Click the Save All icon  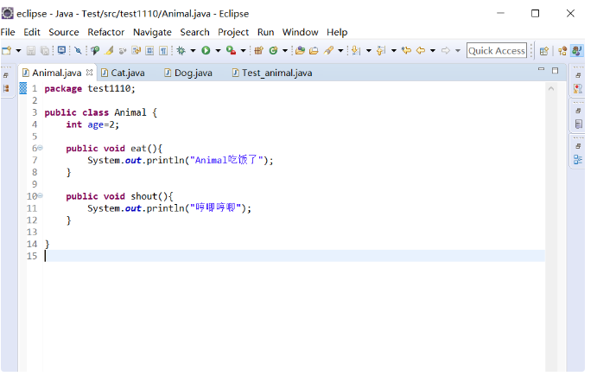point(45,51)
